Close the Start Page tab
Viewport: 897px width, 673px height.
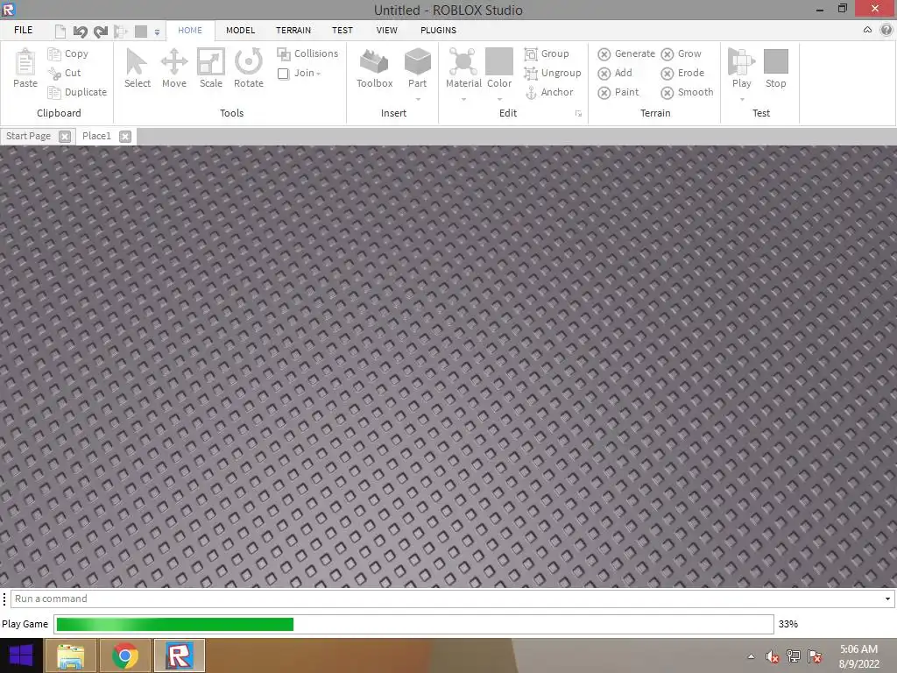point(65,137)
